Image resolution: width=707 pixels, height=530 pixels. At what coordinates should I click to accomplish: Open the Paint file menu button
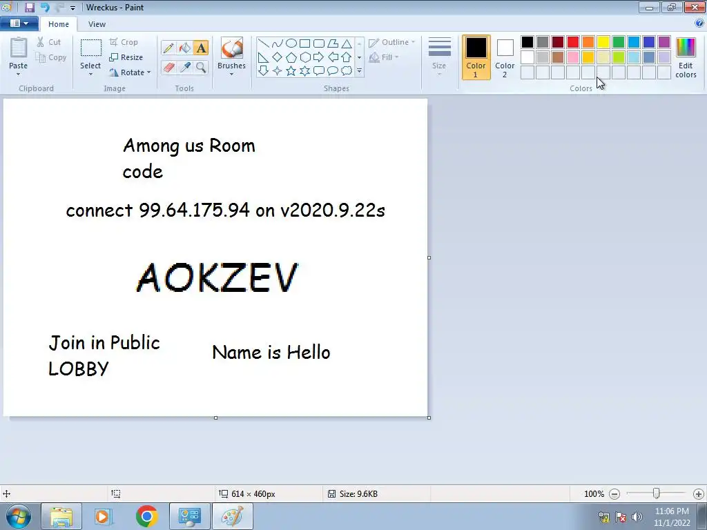coord(19,23)
